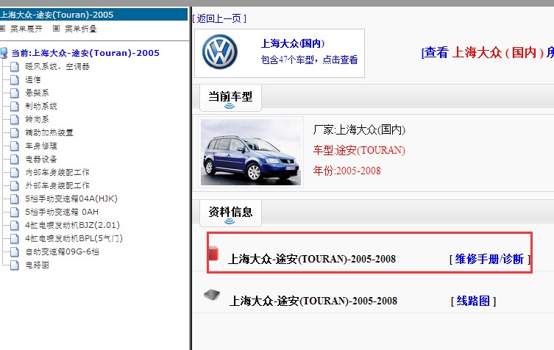Open the 线路图 link
This screenshot has width=554, height=350.
(x=473, y=301)
